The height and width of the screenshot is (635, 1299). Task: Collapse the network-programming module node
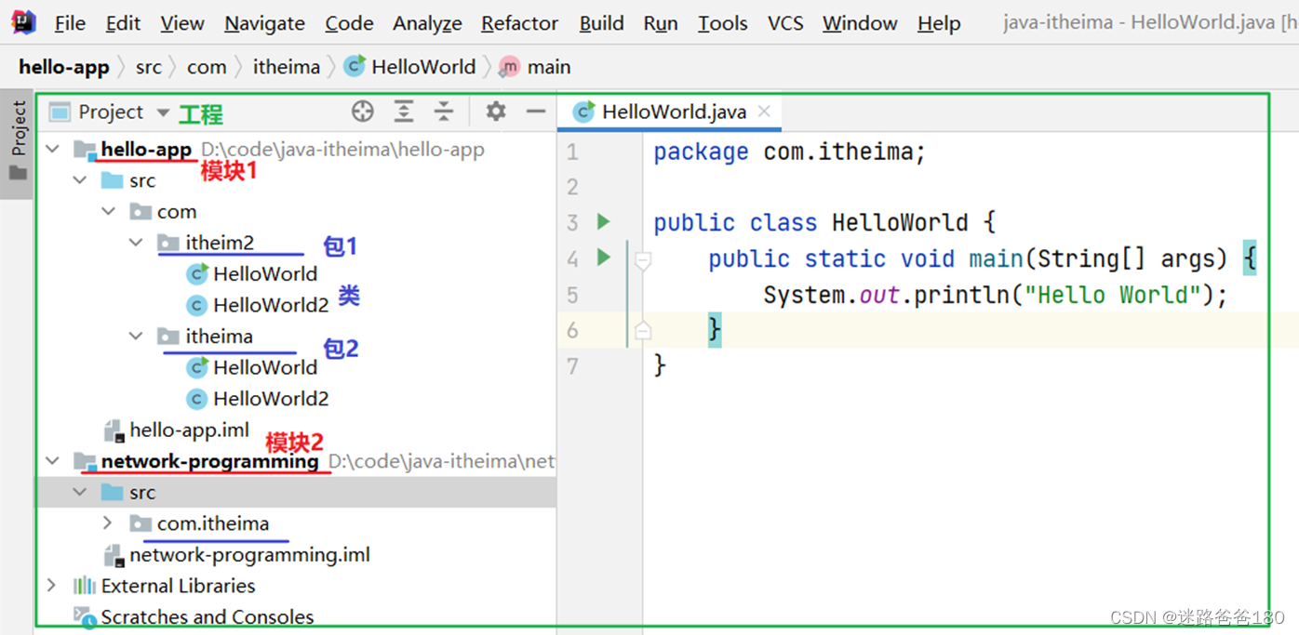[x=53, y=461]
